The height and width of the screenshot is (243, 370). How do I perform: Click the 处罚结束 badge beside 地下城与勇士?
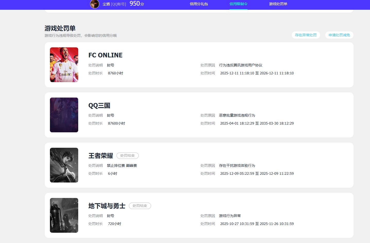[x=140, y=206]
